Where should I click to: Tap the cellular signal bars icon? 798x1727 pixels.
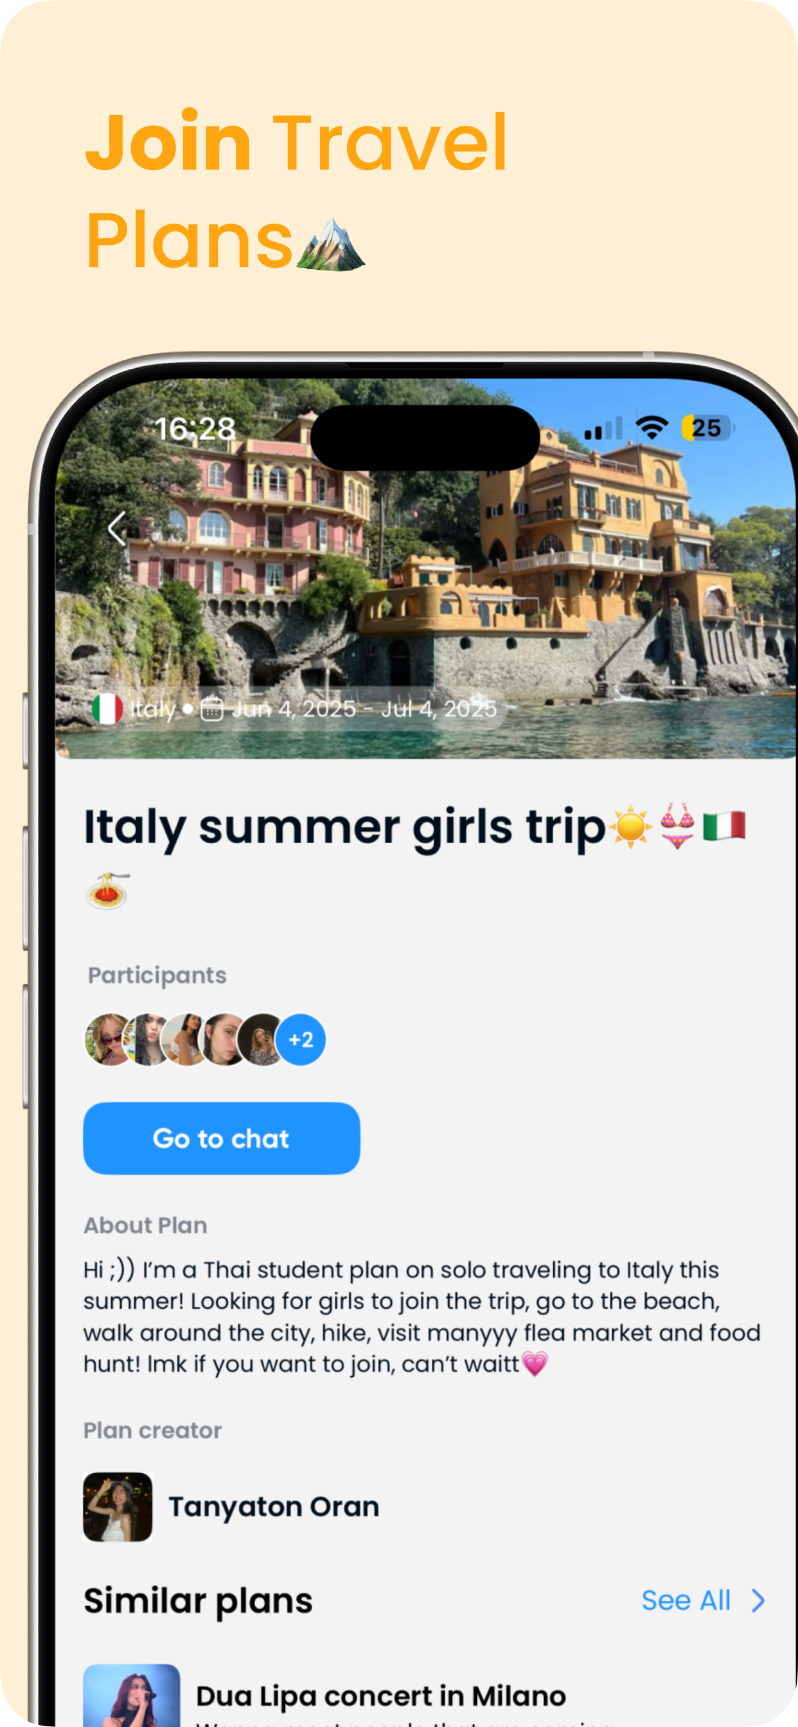[603, 429]
